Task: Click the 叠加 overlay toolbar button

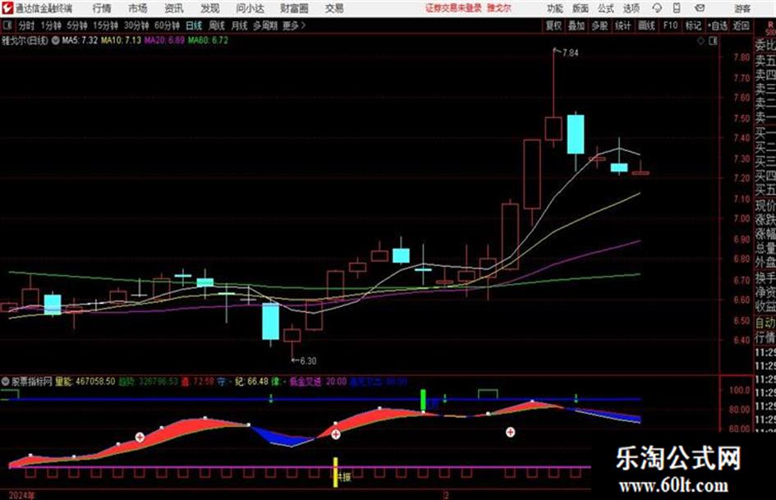Action: coord(576,25)
